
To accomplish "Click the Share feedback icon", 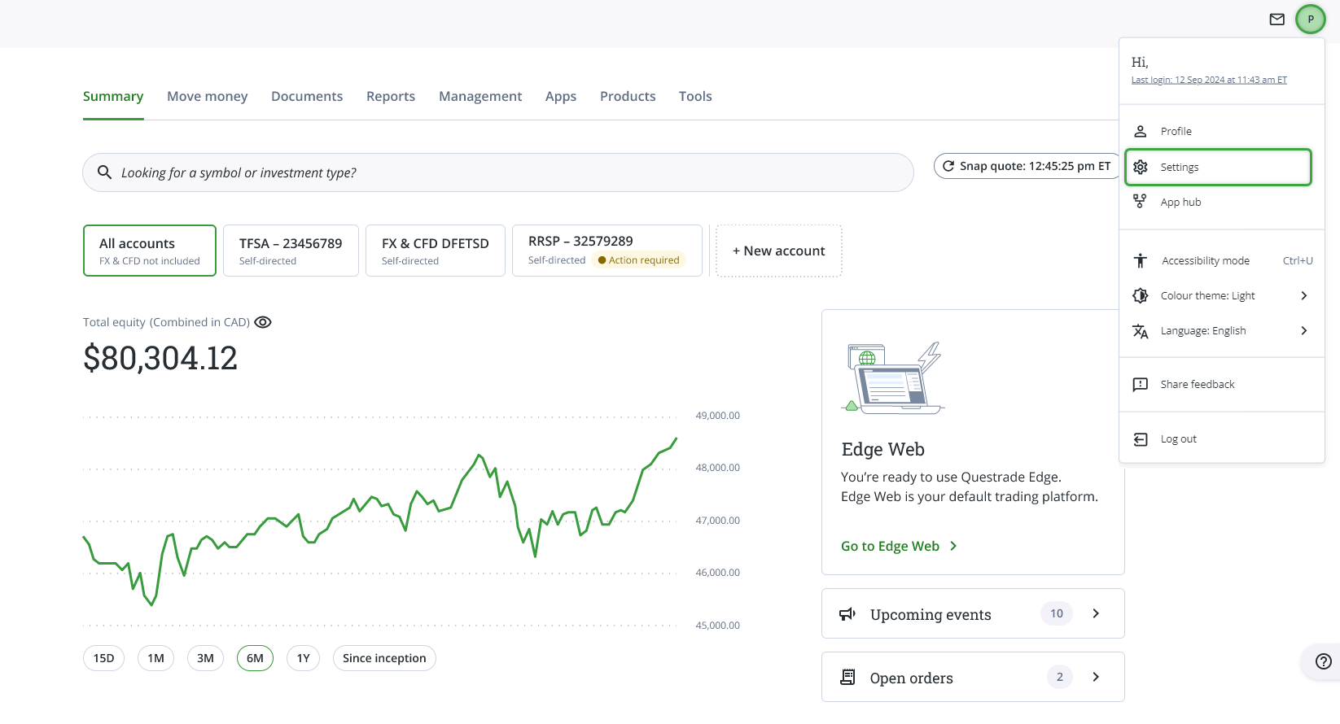I will (x=1141, y=384).
